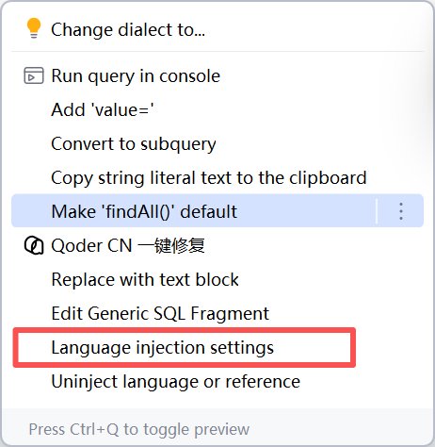Click the yellow lightbulb intention icon

[34, 28]
